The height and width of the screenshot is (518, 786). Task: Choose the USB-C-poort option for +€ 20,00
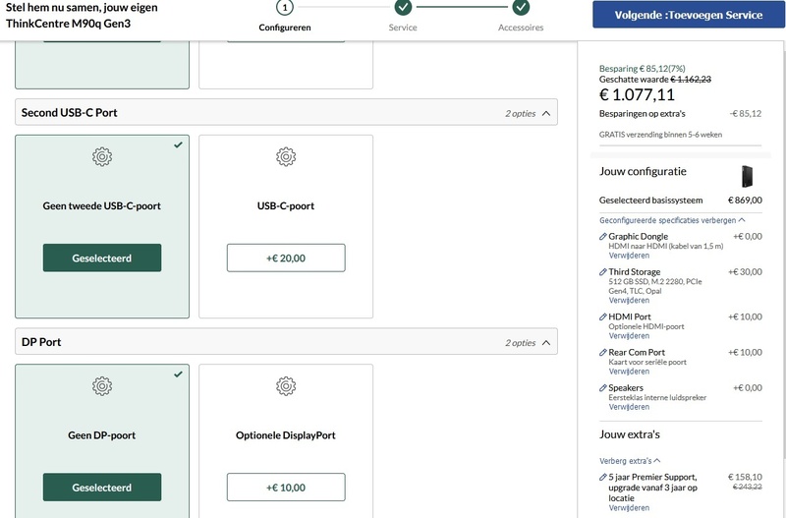tap(286, 258)
